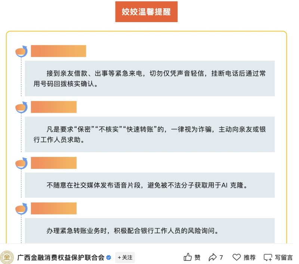Click orange header bar above 接到亲友借款 tip
Viewport: 299px width, 264px height.
(58, 51)
